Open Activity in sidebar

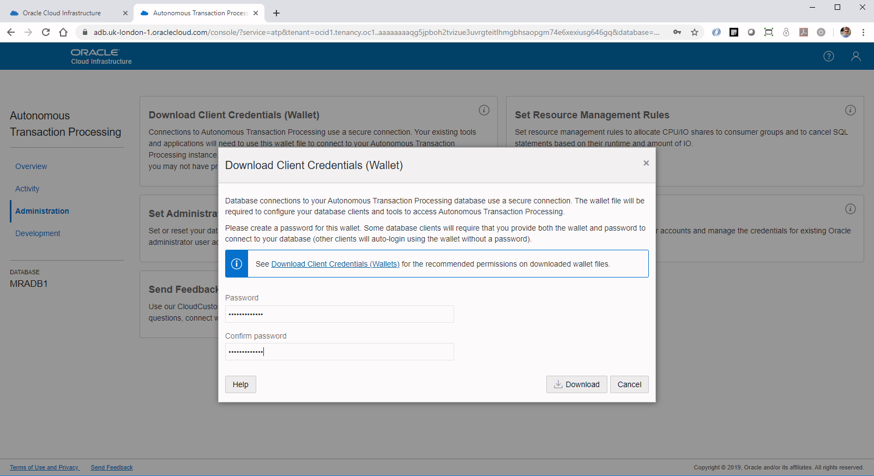coord(27,189)
